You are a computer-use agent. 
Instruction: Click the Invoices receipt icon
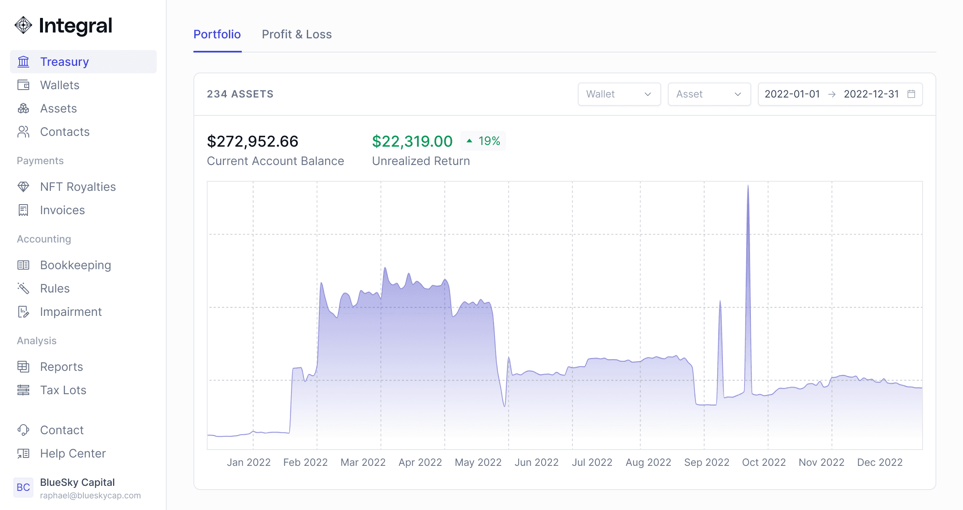pyautogui.click(x=23, y=210)
